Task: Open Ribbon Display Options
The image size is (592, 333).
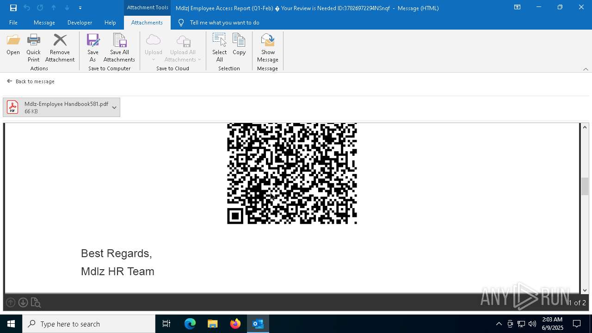Action: click(x=518, y=7)
